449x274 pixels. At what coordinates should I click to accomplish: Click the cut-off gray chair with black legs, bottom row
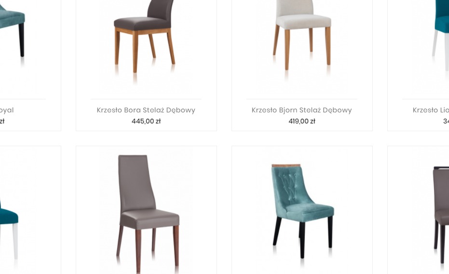(x=441, y=215)
